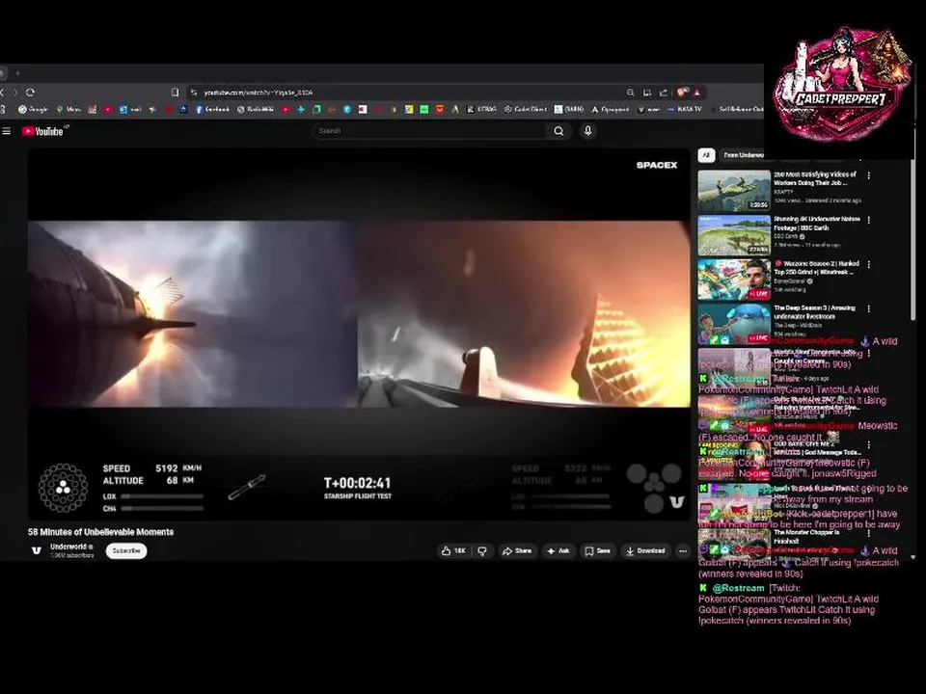Reload the page with the browser refresh icon
Image resolution: width=926 pixels, height=694 pixels.
click(30, 93)
